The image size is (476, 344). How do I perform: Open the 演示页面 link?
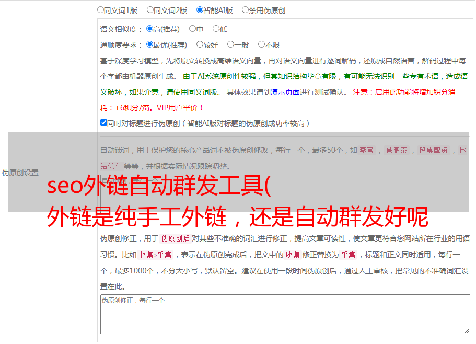[285, 92]
